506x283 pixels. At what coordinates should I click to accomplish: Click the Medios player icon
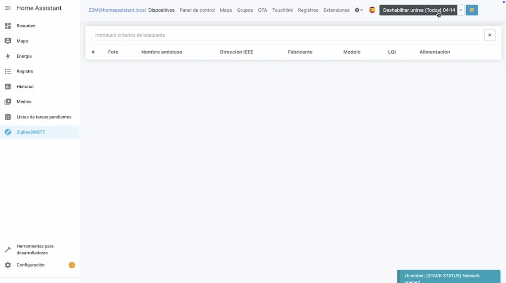[8, 102]
